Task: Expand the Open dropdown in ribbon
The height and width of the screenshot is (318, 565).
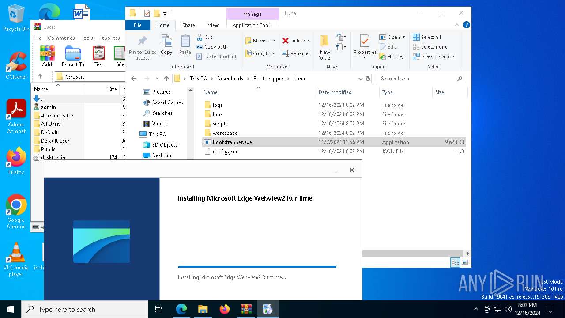Action: tap(403, 37)
